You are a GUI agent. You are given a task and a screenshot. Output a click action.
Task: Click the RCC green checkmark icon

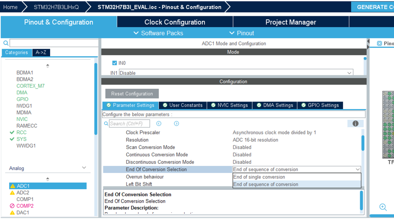click(x=12, y=132)
